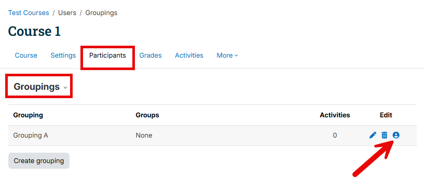The width and height of the screenshot is (424, 189).
Task: Delete Grouping A using trash icon
Action: tap(384, 135)
